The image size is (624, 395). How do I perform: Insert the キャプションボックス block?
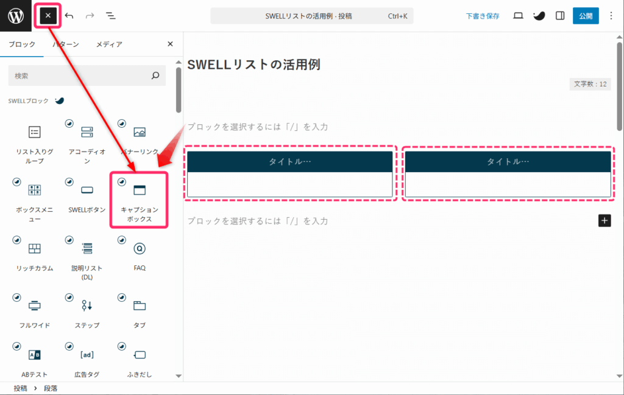pyautogui.click(x=140, y=201)
